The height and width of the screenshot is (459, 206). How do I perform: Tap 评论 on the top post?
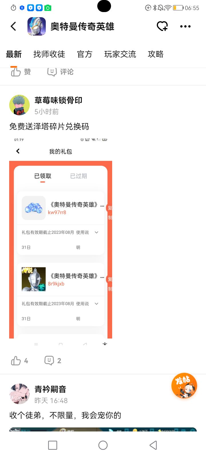[x=60, y=72]
